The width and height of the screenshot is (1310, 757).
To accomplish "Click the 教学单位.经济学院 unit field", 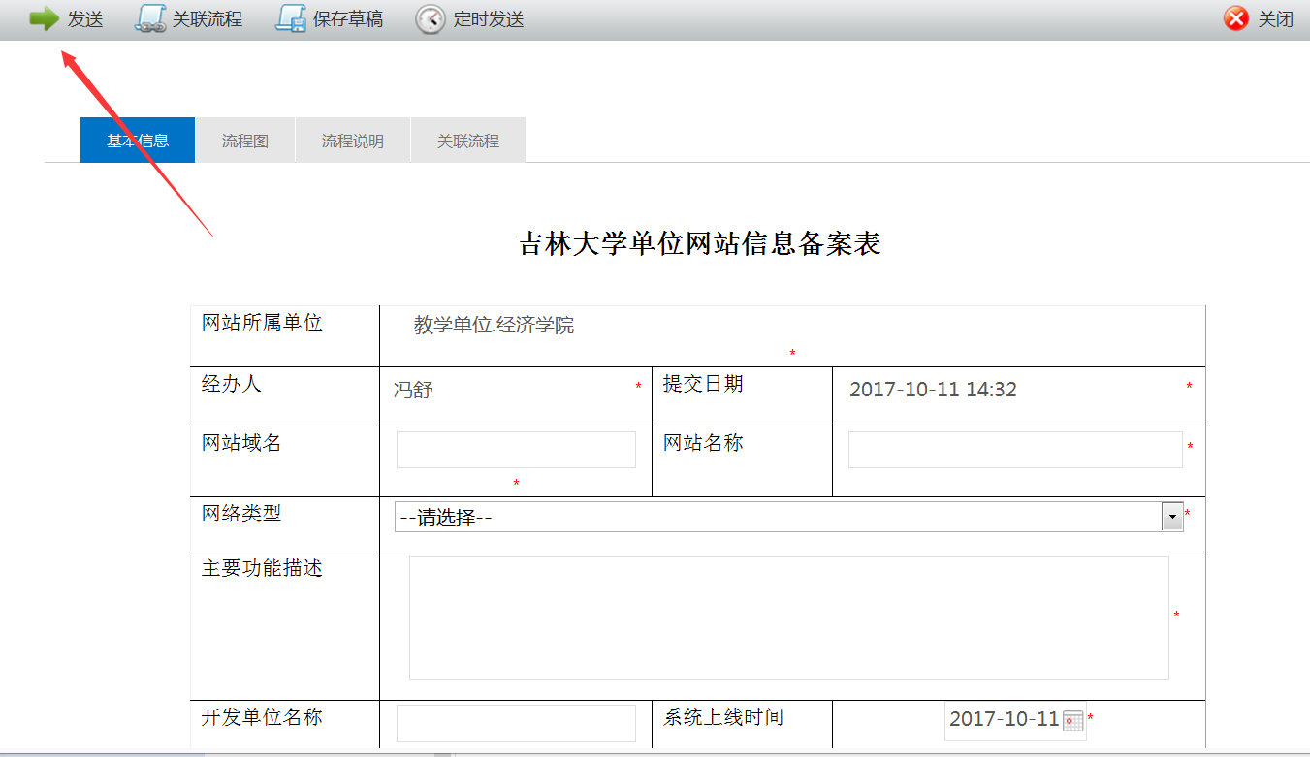I will click(x=495, y=326).
